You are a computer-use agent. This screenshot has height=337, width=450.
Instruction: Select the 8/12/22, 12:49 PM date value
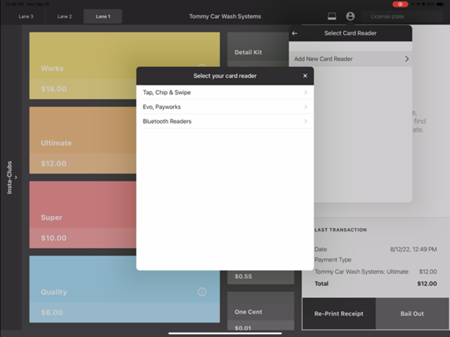pyautogui.click(x=413, y=249)
